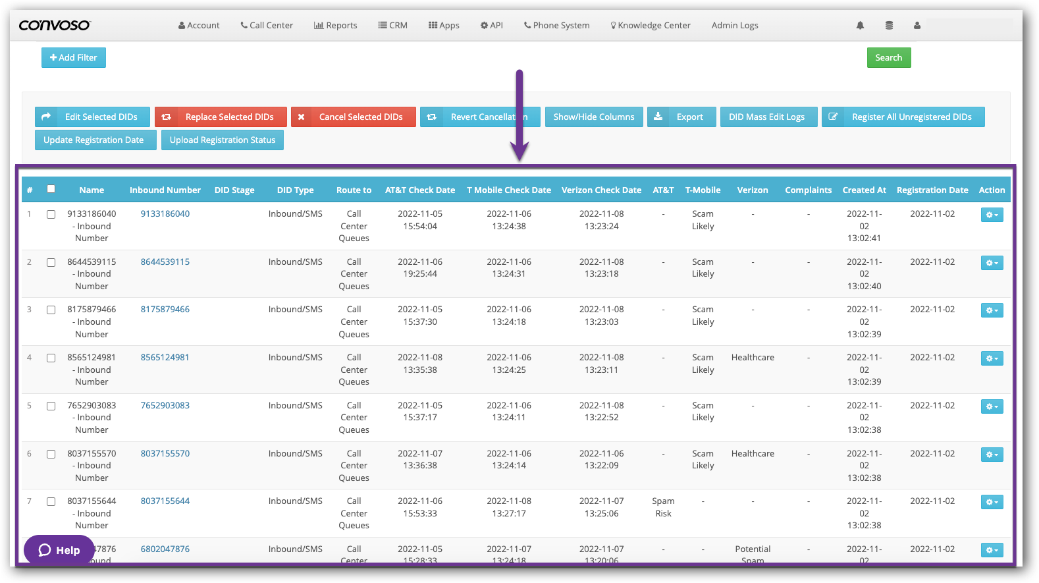Open the Account menu

click(x=199, y=25)
